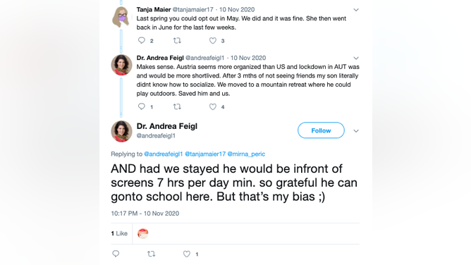Screen dimensions: 471x265
Task: Retweet Tanja Maier's tweet
Action: pyautogui.click(x=177, y=40)
